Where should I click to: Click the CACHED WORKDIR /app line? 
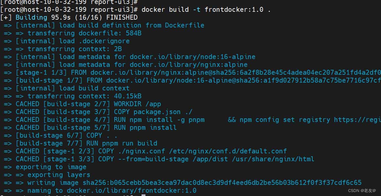pos(82,104)
